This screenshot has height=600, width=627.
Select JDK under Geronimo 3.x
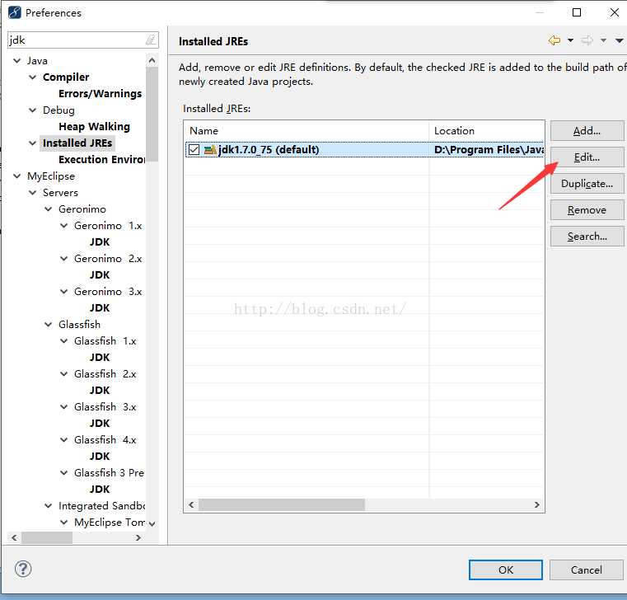click(x=100, y=308)
